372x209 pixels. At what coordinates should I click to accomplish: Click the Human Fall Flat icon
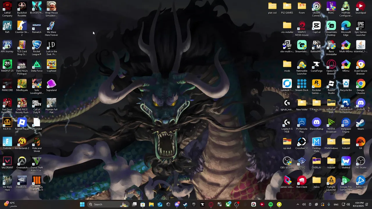coord(51,106)
